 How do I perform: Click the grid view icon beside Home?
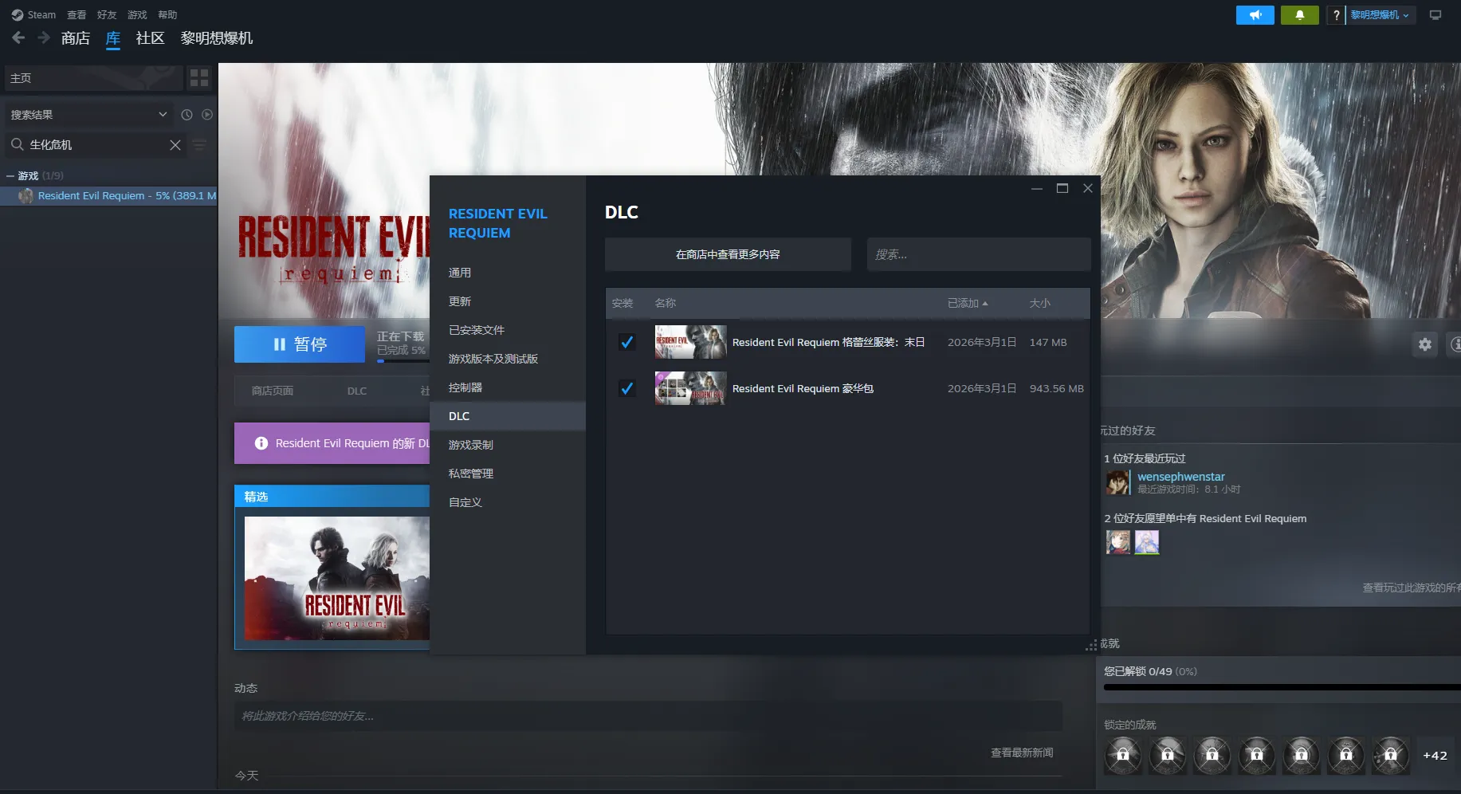[x=199, y=78]
